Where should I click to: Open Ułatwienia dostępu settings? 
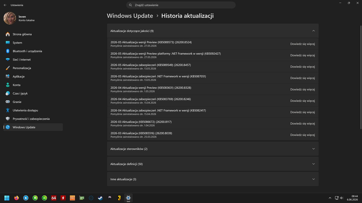[x=33, y=110]
